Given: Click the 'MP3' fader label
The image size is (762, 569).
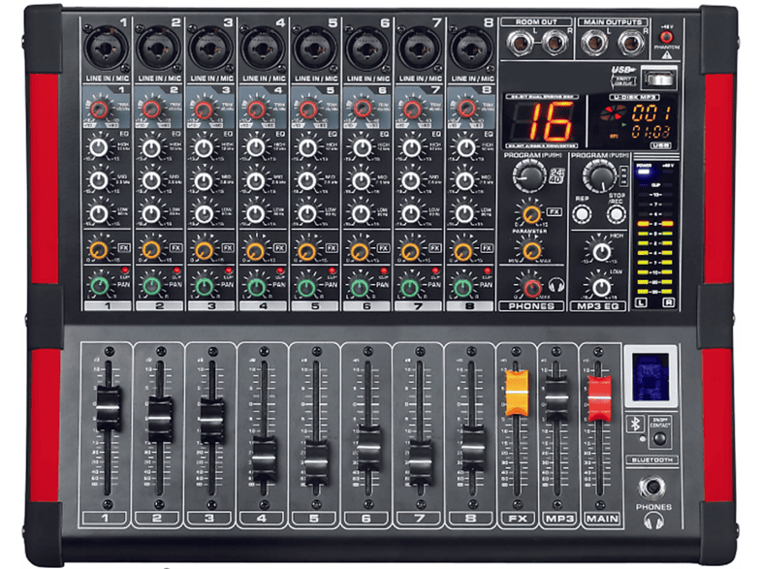Looking at the screenshot, I should pos(559,519).
